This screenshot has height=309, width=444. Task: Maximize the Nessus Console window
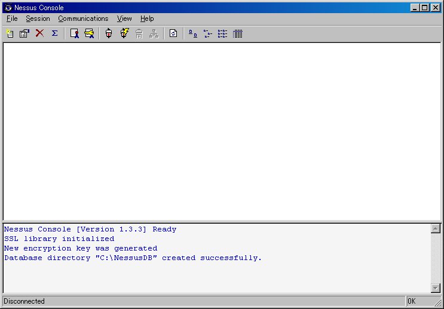coord(425,8)
